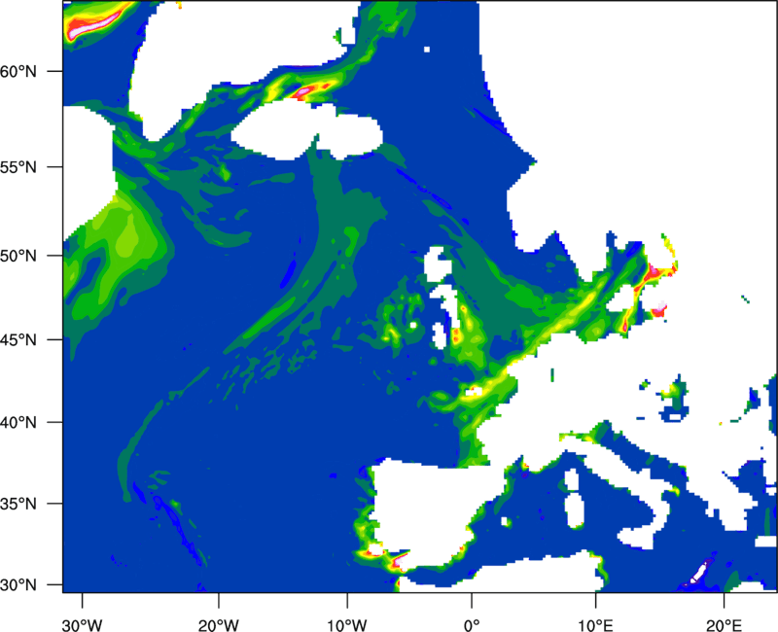Image resolution: width=778 pixels, height=632 pixels.
Task: Click the 55°N latitude label
Action: click(18, 167)
